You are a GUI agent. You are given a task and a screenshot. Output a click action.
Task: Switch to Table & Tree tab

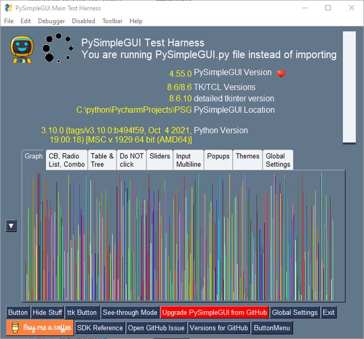(x=102, y=160)
